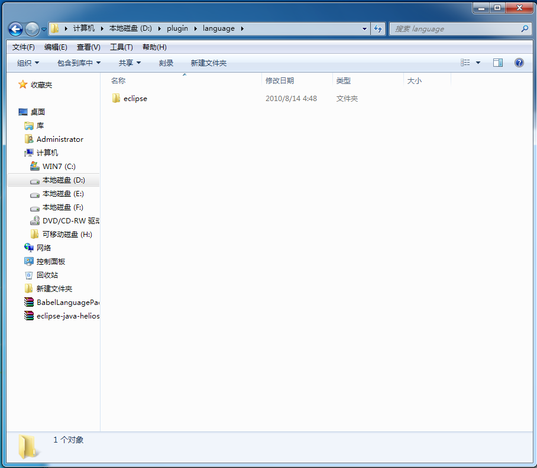Select 计算机 in the address breadcrumb
Image resolution: width=537 pixels, height=468 pixels.
tap(84, 28)
